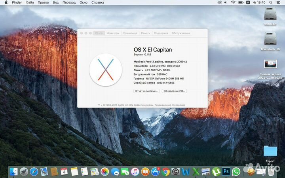Image resolution: width=285 pixels, height=178 pixels.
Task: Launch uTorrent from Dock
Action: coord(216,171)
